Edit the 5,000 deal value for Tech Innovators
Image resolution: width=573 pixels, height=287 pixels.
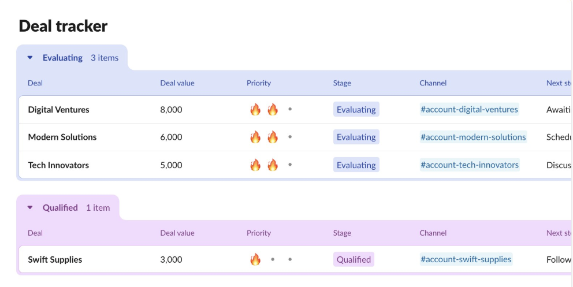(171, 165)
